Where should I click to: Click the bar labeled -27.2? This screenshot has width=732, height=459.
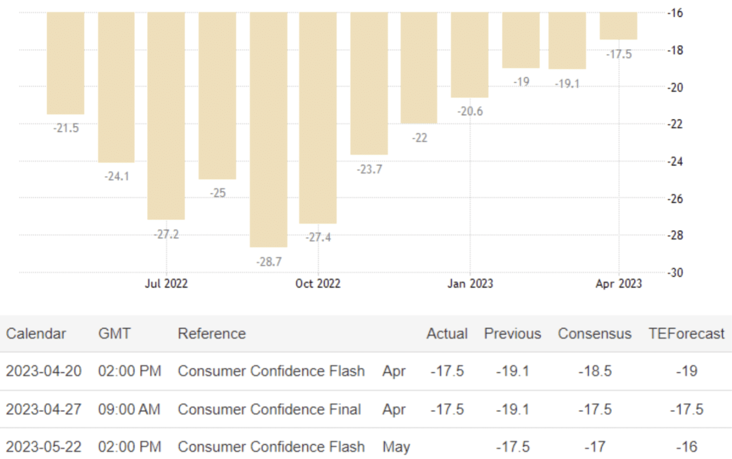pyautogui.click(x=166, y=116)
